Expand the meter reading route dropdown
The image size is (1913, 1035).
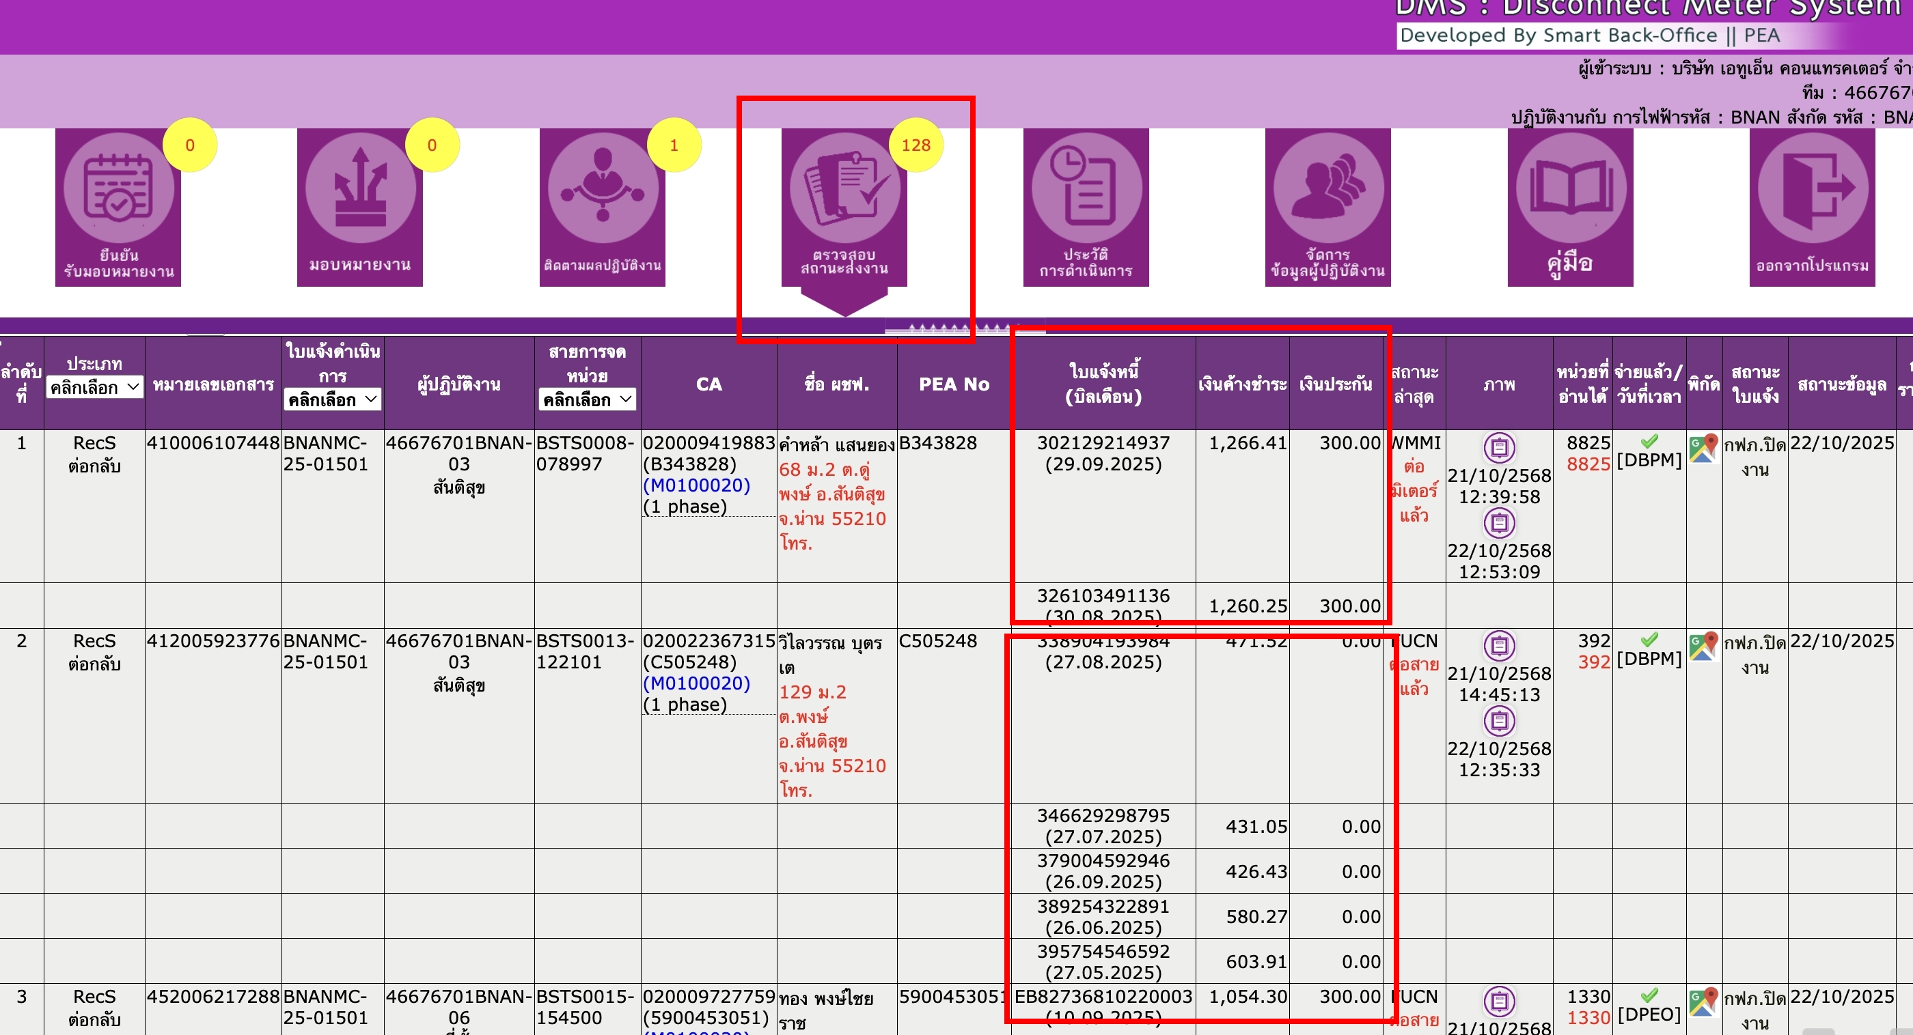coord(587,400)
